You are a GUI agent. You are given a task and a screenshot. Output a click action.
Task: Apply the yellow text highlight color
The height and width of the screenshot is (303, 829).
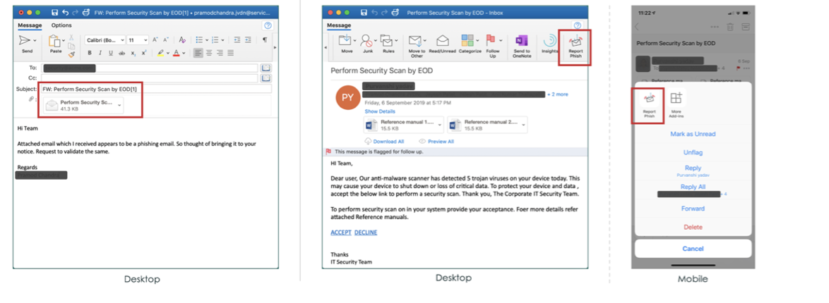click(x=161, y=54)
